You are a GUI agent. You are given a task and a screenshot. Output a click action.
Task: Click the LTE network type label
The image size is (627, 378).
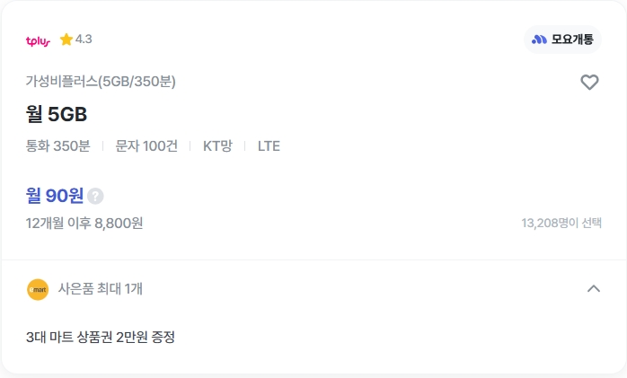click(269, 145)
